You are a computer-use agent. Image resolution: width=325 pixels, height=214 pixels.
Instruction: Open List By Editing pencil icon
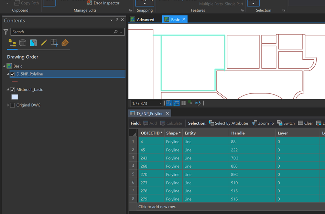click(x=44, y=43)
